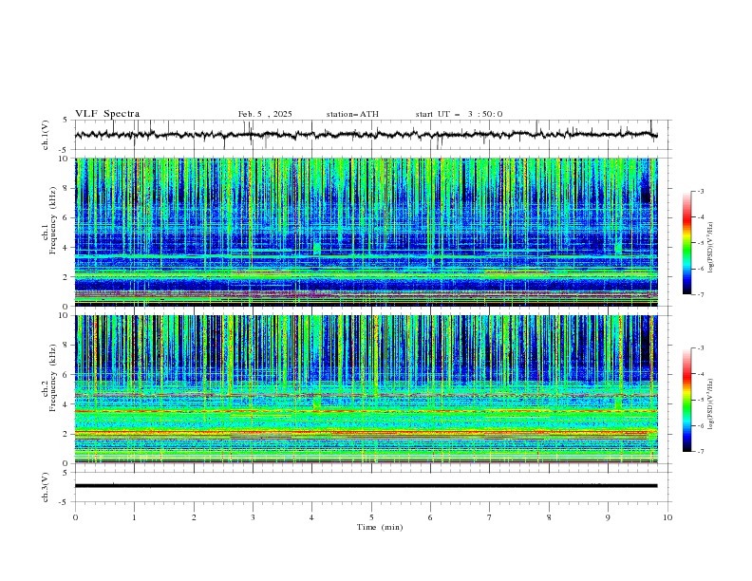Select the "start UT = 3 :50: 0" text
This screenshot has width=752, height=581.
(459, 114)
